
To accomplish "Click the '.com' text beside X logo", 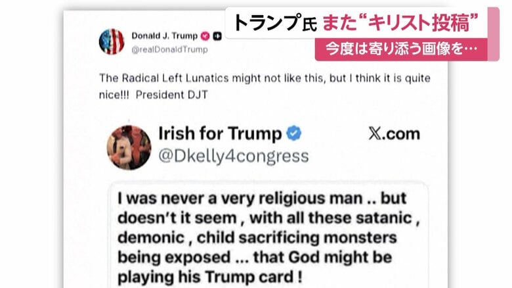I will (400, 134).
